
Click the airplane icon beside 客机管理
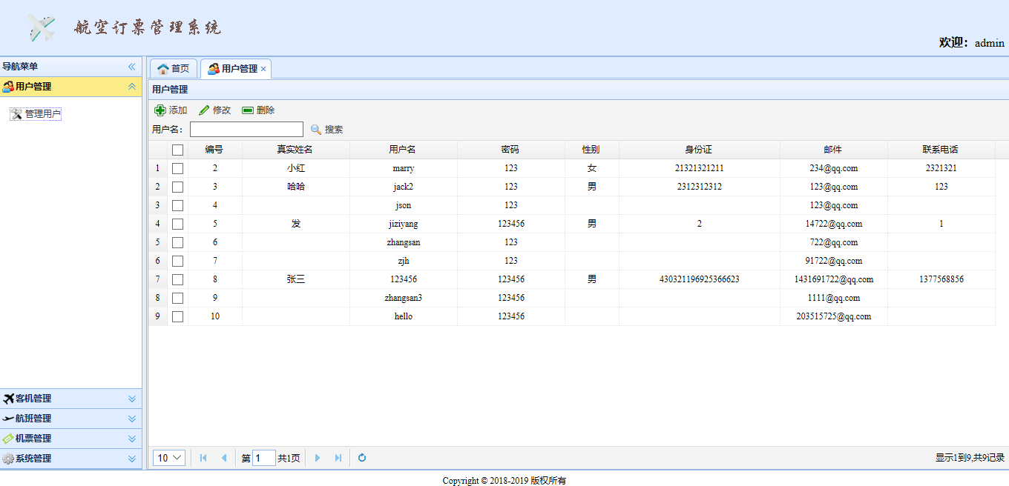click(8, 399)
